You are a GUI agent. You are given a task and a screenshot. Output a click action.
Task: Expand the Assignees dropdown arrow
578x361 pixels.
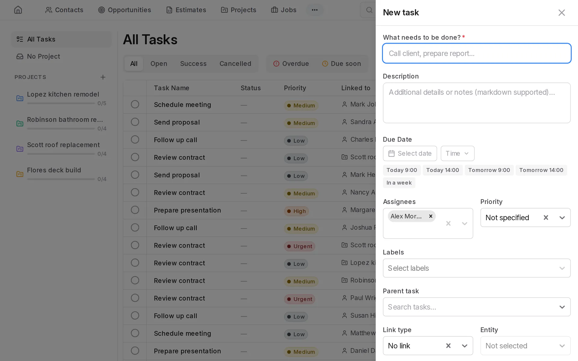pos(465,223)
